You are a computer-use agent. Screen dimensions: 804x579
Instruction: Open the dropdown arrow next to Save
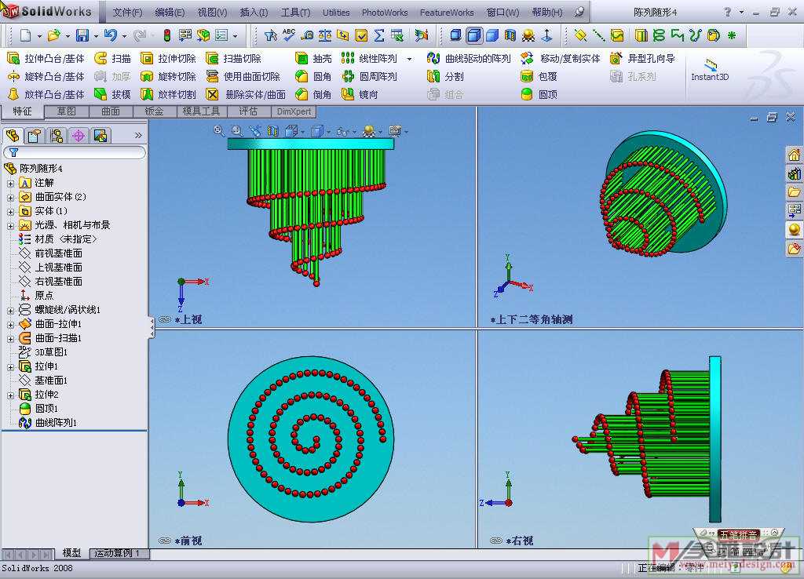pos(95,36)
